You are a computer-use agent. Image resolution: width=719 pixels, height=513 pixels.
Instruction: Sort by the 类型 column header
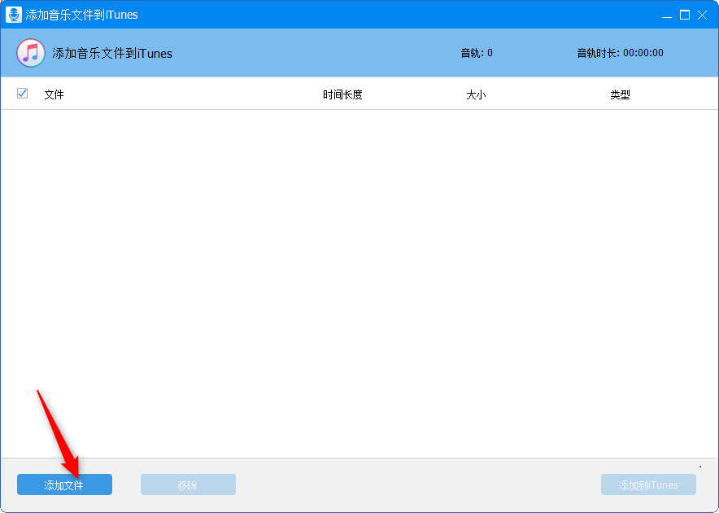pyautogui.click(x=620, y=94)
